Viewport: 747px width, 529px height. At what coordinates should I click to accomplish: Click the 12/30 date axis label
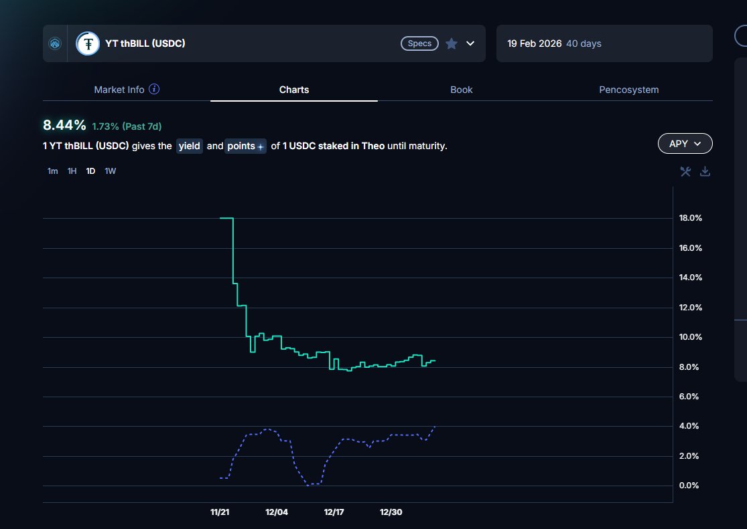[391, 512]
